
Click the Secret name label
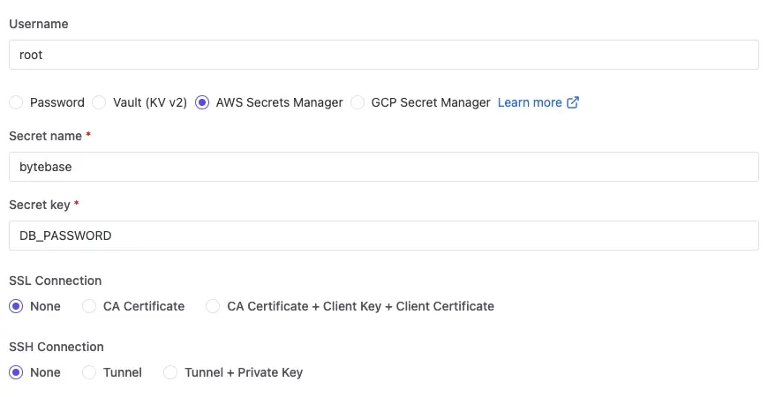click(46, 136)
